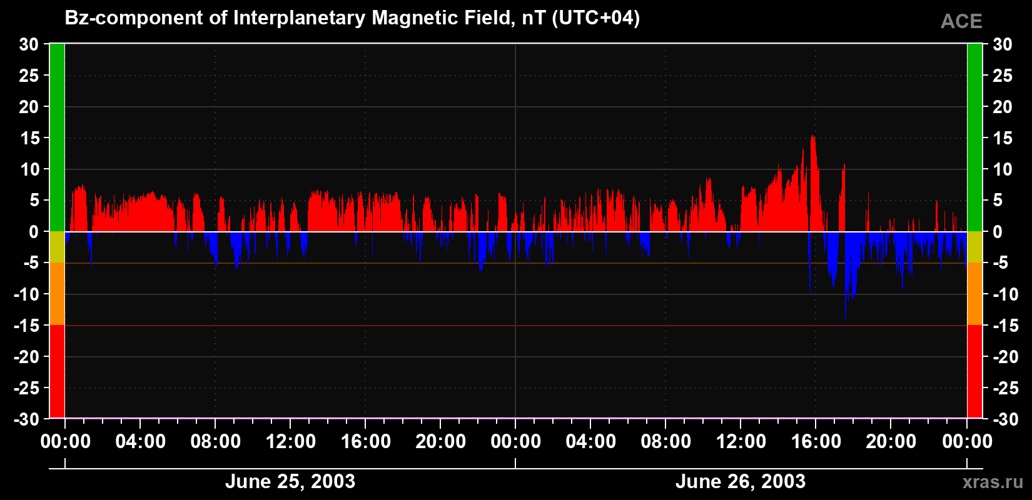Screen dimensions: 1032x500
Task: Click the red segment on the left scale
Action: [x=57, y=371]
